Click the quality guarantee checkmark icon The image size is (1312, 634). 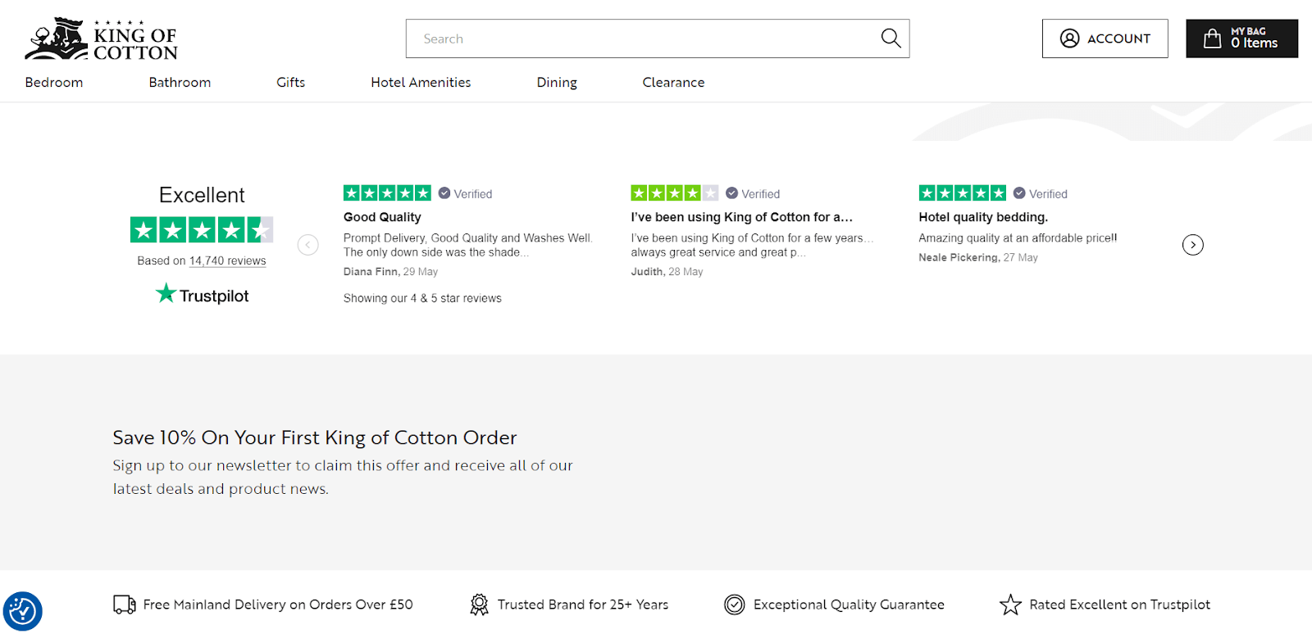[734, 605]
